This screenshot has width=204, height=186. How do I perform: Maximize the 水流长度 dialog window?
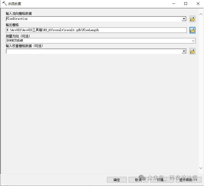point(185,4)
